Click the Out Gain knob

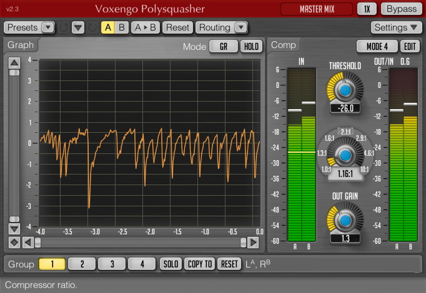[x=345, y=220]
